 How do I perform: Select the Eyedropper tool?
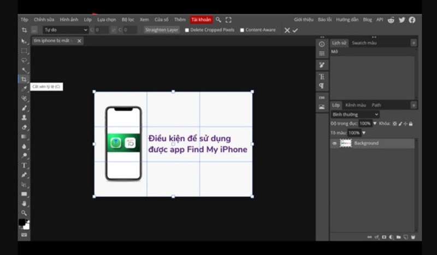[24, 89]
